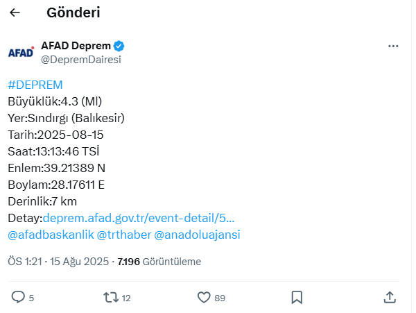This screenshot has width=416, height=313.
Task: Open the #DEPREM hashtag
Action: [x=35, y=85]
